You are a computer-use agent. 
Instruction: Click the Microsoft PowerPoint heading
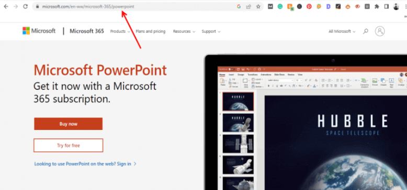point(100,70)
